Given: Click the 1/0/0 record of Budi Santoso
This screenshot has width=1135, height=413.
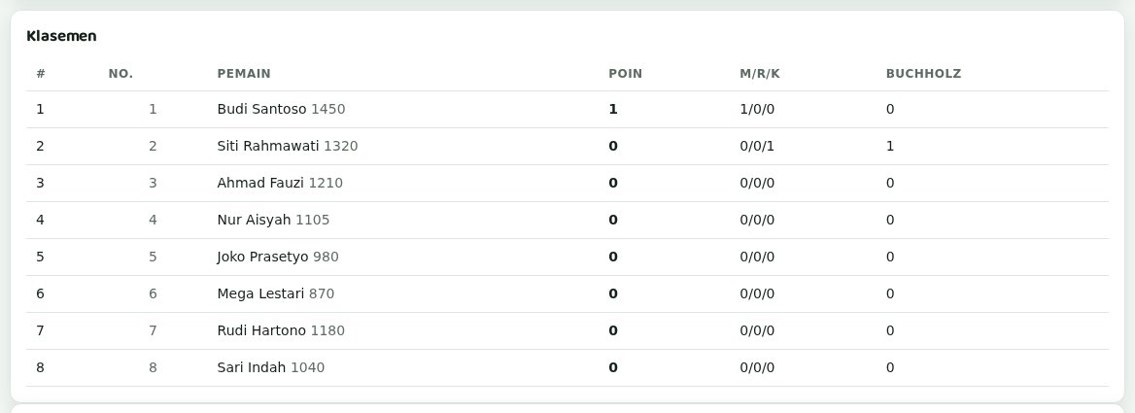Looking at the screenshot, I should point(757,109).
